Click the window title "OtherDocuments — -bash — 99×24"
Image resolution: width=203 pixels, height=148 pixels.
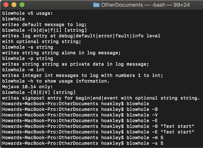coord(145,5)
